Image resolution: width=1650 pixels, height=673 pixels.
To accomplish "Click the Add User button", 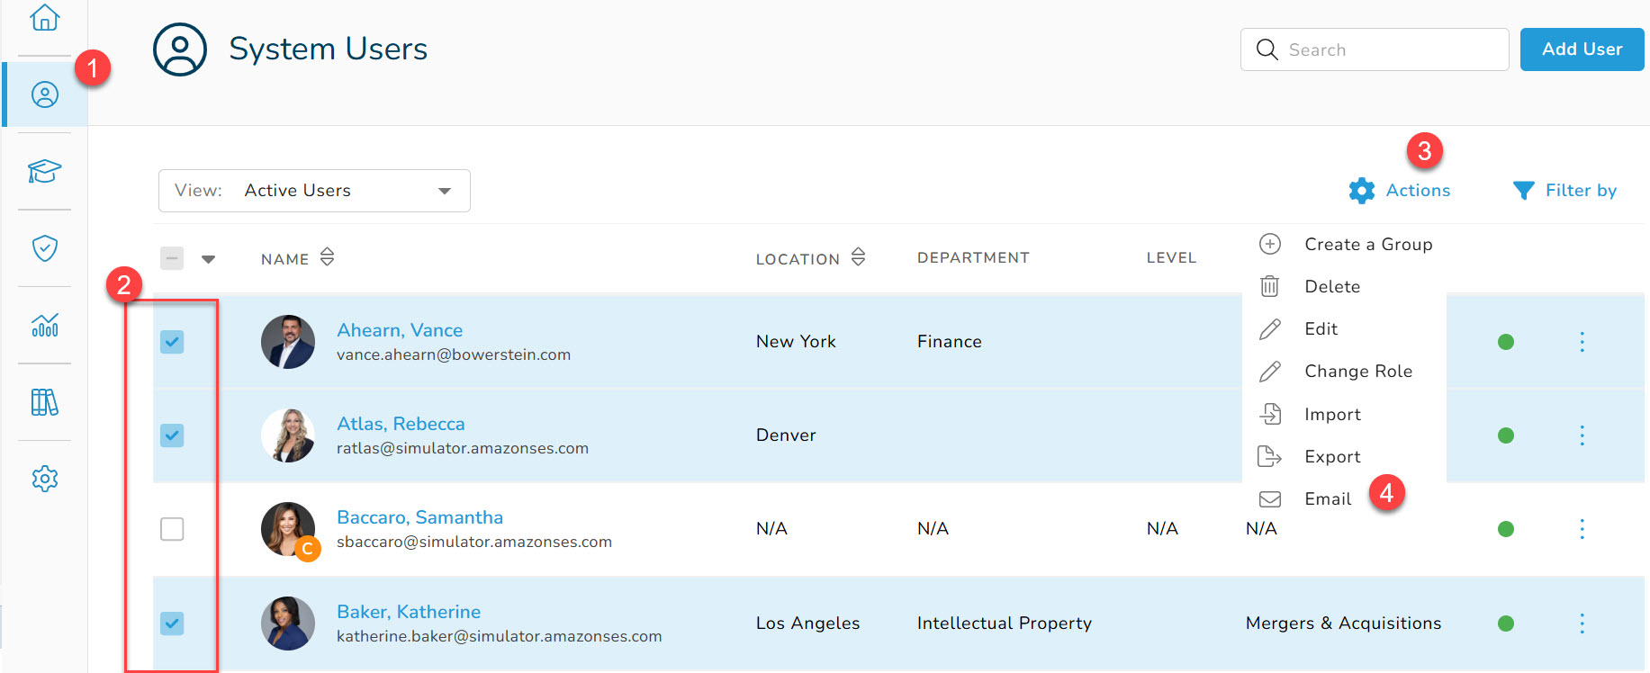I will pyautogui.click(x=1582, y=49).
